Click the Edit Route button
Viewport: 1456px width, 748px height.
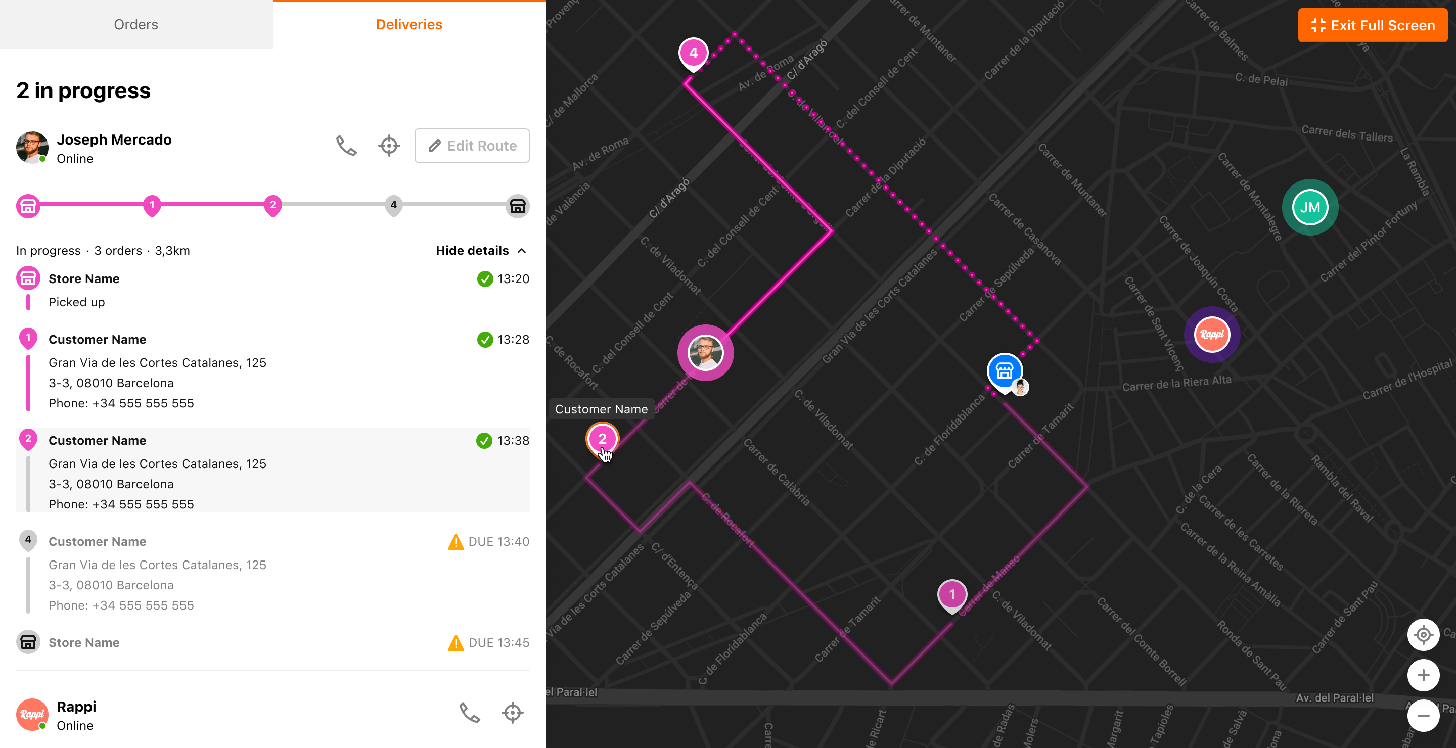point(472,146)
